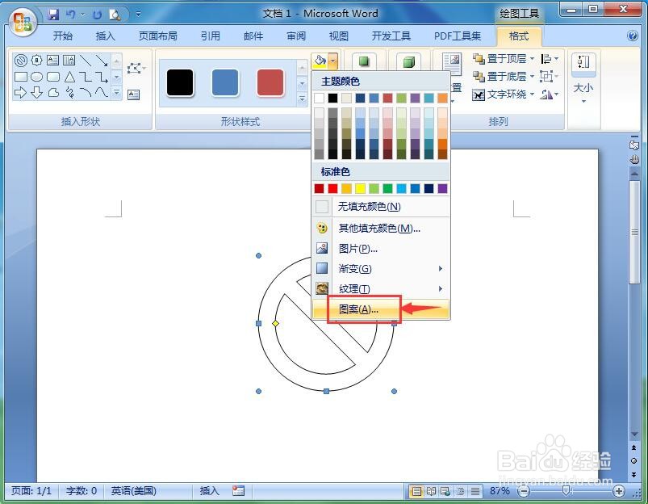Viewport: 648px width, 504px height.
Task: Click Send to Back button
Action: (500, 77)
